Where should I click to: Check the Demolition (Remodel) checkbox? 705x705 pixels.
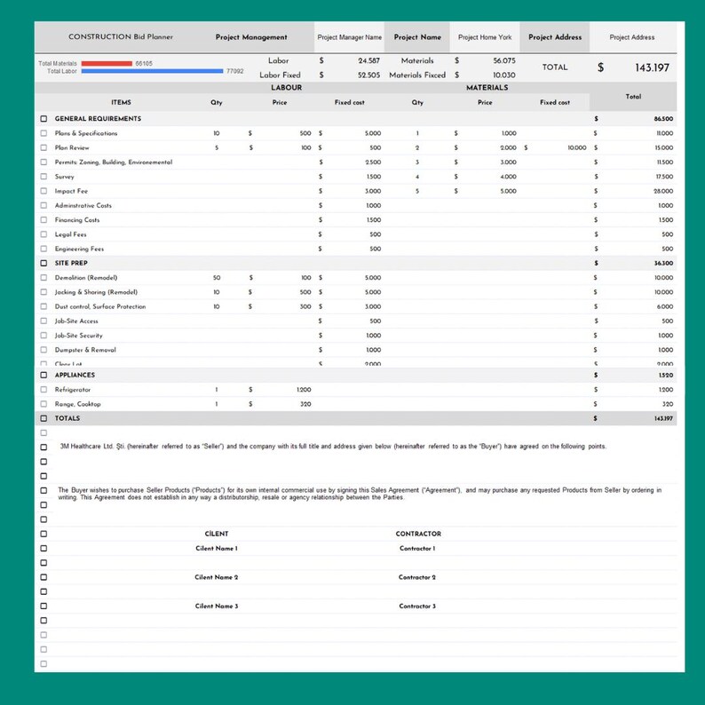point(44,277)
